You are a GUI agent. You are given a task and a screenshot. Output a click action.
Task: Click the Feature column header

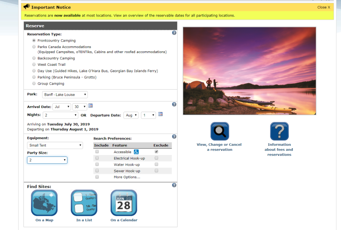[x=120, y=145]
